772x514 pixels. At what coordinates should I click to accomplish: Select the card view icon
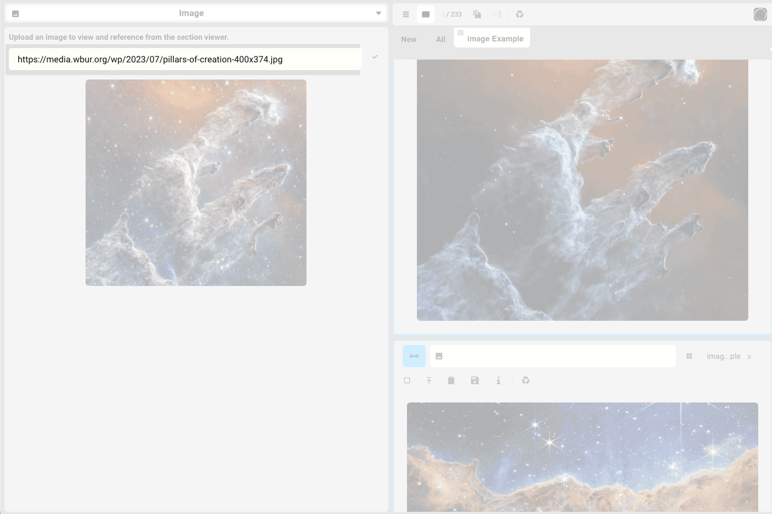[426, 14]
